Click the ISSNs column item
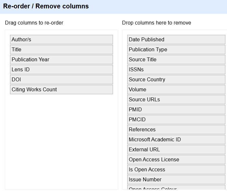The height and width of the screenshot is (191, 227). 176,70
